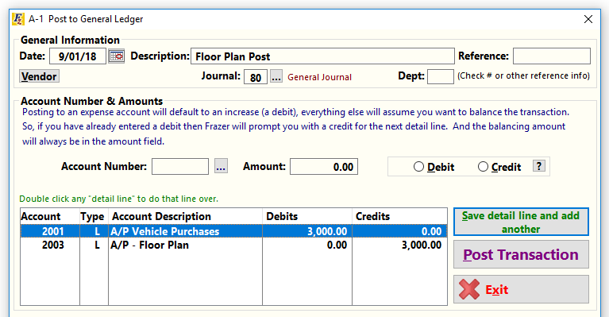
Task: Click Post Transaction
Action: coord(521,254)
